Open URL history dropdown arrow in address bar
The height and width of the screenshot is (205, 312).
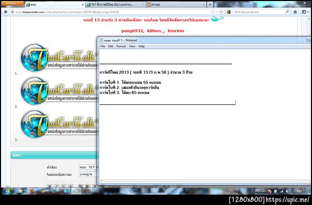(x=217, y=12)
